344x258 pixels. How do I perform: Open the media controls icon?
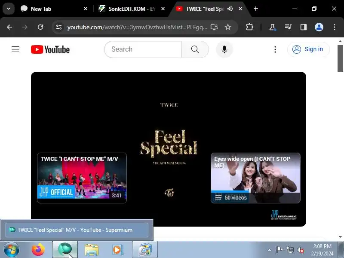[288, 27]
